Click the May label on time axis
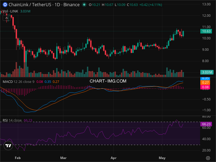This screenshot has width=216, height=162. click(x=162, y=158)
